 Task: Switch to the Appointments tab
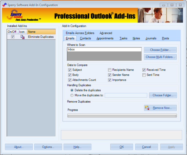[105, 38]
